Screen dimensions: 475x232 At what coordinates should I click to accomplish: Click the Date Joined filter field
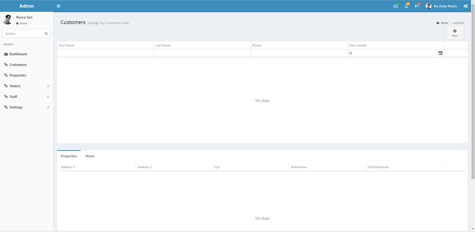coord(395,53)
